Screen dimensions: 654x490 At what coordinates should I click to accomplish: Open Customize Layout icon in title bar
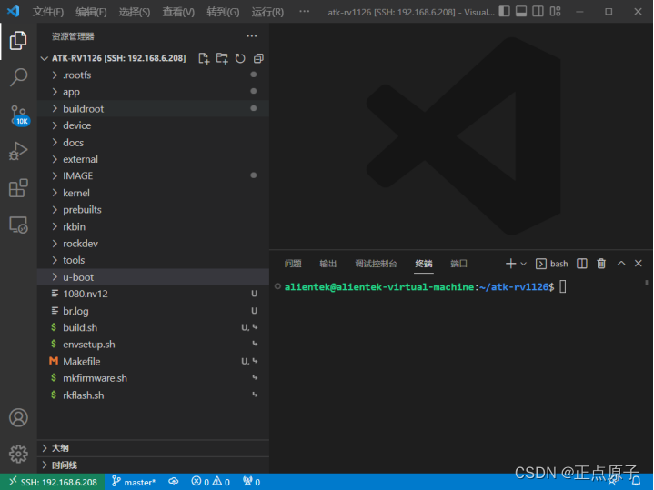click(x=555, y=11)
